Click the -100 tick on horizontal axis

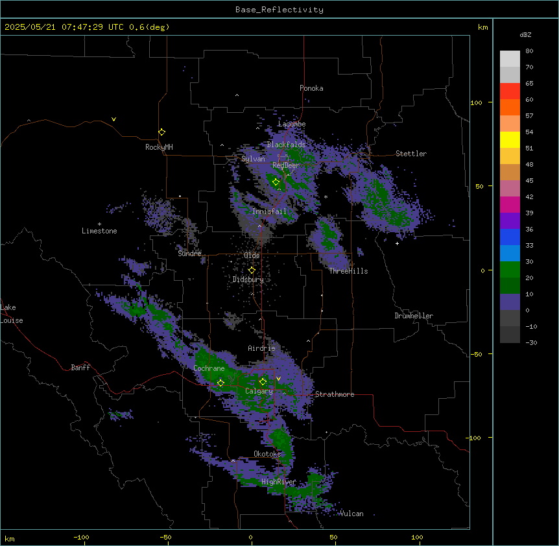click(81, 537)
